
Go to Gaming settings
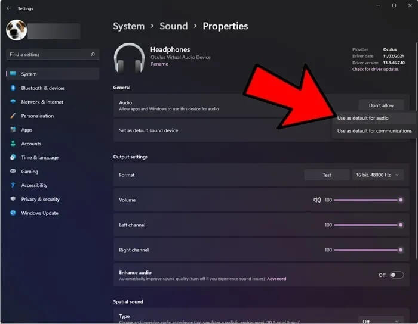coord(53,172)
